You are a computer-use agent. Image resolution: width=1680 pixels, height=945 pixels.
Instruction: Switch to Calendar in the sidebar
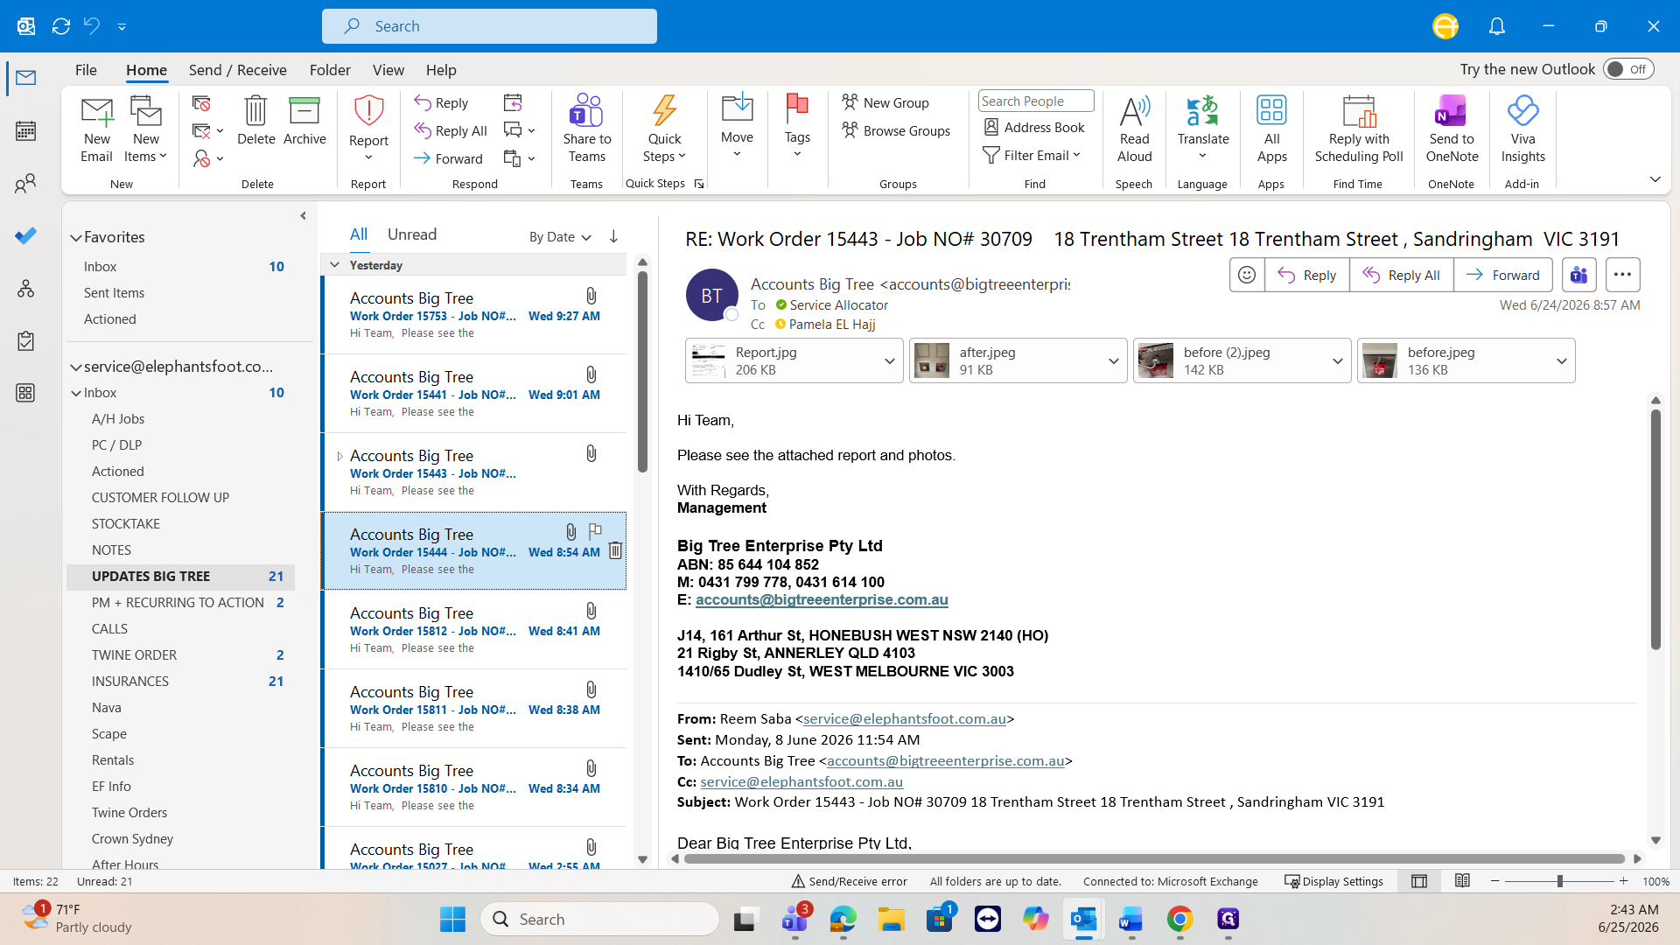[26, 131]
